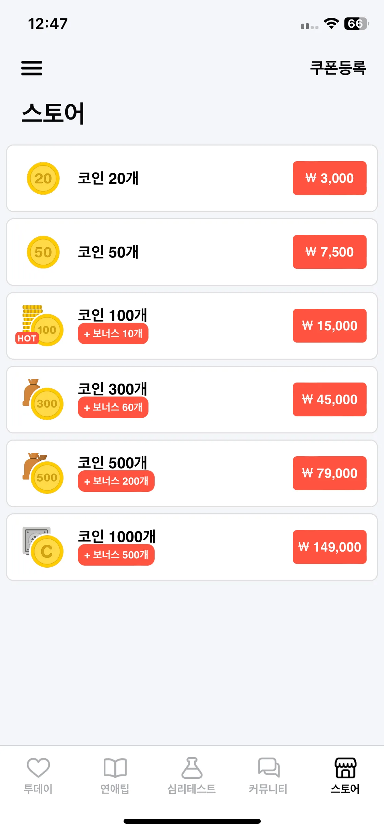Buy 50 coins for ₩ 7,500
Viewport: 384px width, 832px height.
pos(329,252)
